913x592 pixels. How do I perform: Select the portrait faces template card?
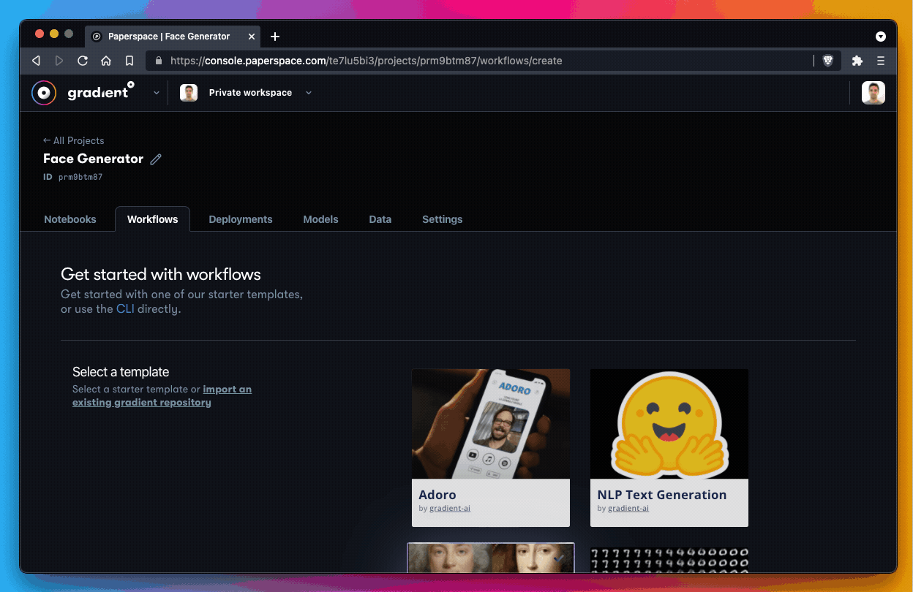coord(491,558)
